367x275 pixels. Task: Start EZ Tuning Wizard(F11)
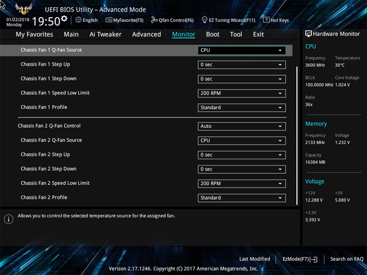click(x=228, y=20)
